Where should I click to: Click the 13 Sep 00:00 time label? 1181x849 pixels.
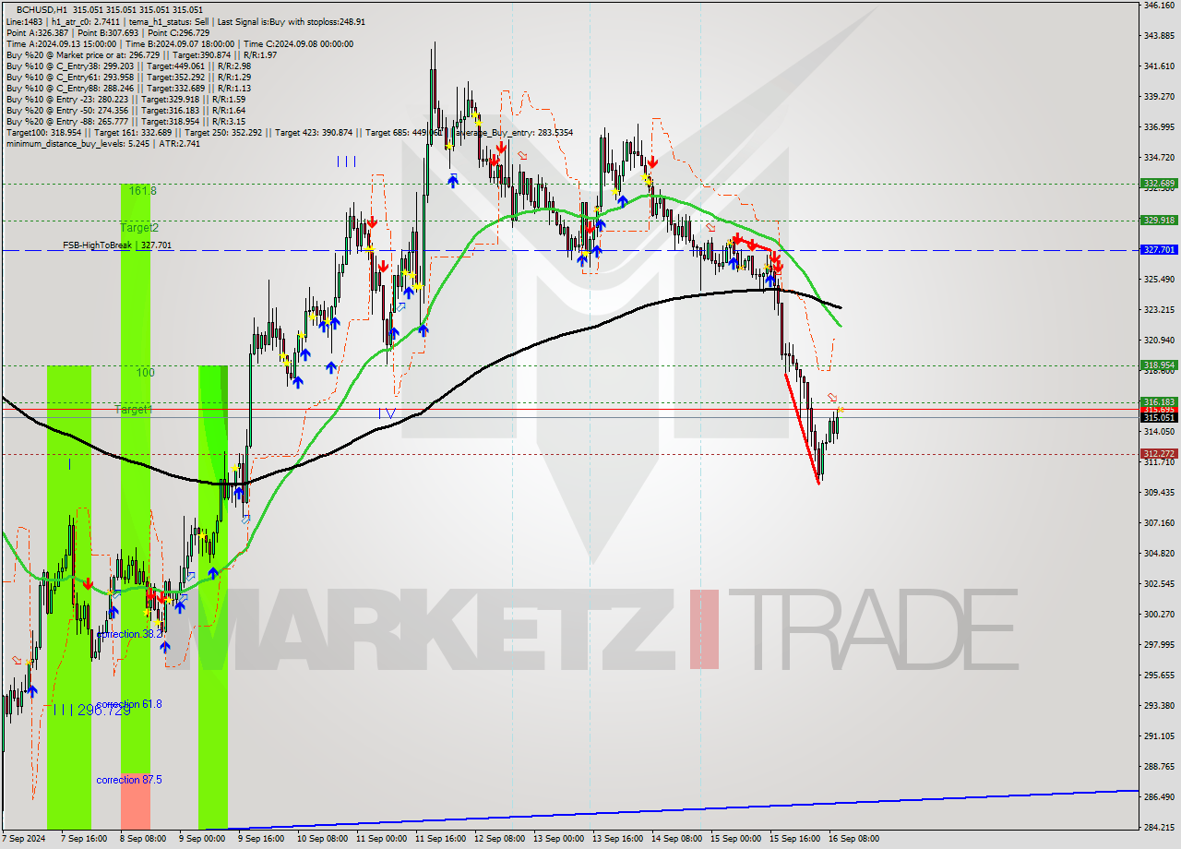pos(558,839)
